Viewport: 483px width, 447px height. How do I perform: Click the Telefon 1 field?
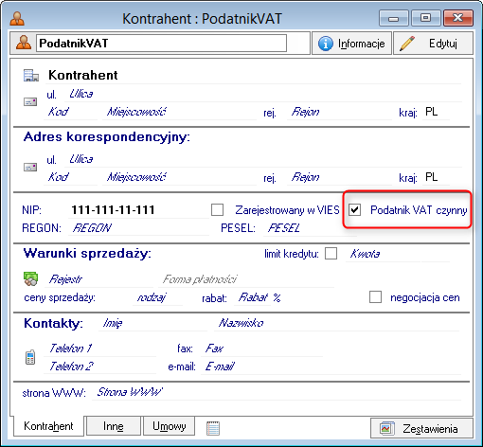(x=99, y=349)
